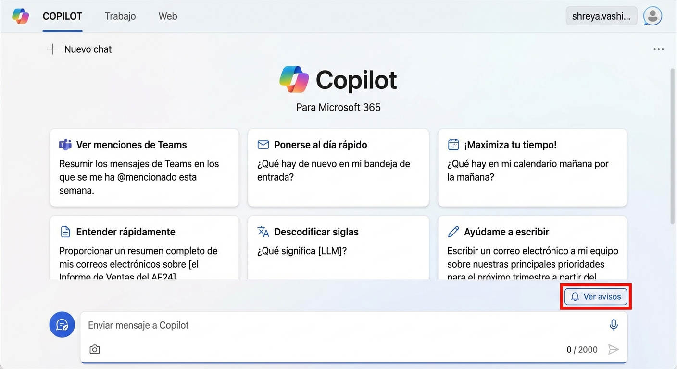Open the ellipsis options menu
This screenshot has width=677, height=369.
tap(658, 49)
